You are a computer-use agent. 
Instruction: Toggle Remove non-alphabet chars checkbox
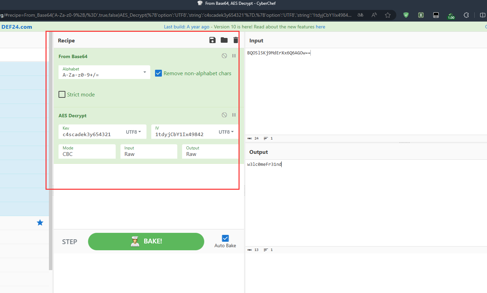(158, 73)
